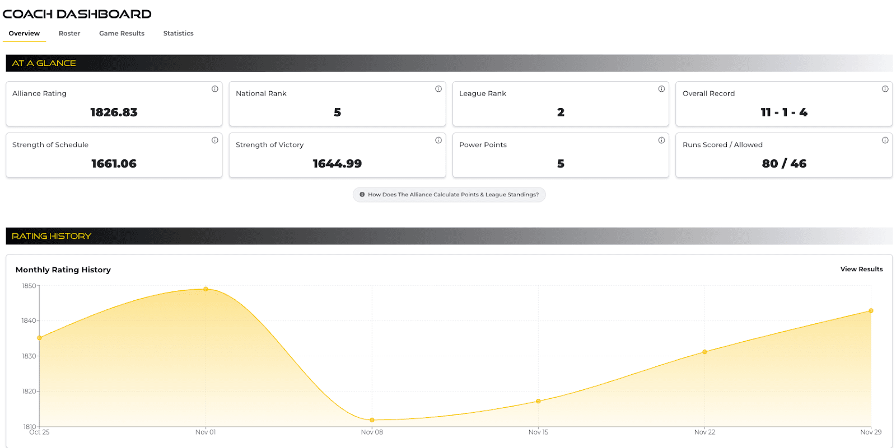Screen dimensions: 896x448
Task: Click info icon inside How Does The Alliance button
Action: 362,195
